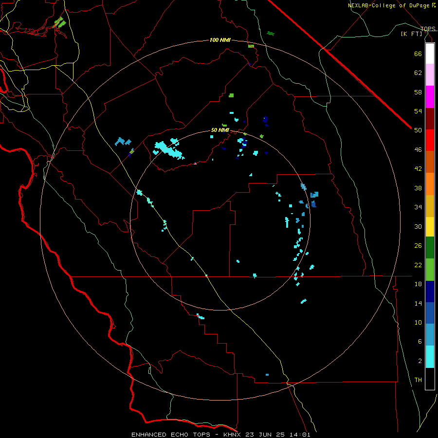
Task: Click the [K FT] units label
Action: [411, 34]
